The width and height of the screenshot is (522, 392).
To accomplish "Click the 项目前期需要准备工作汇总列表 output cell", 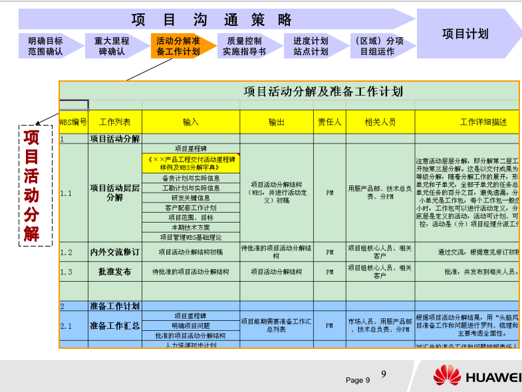I will 277,326.
